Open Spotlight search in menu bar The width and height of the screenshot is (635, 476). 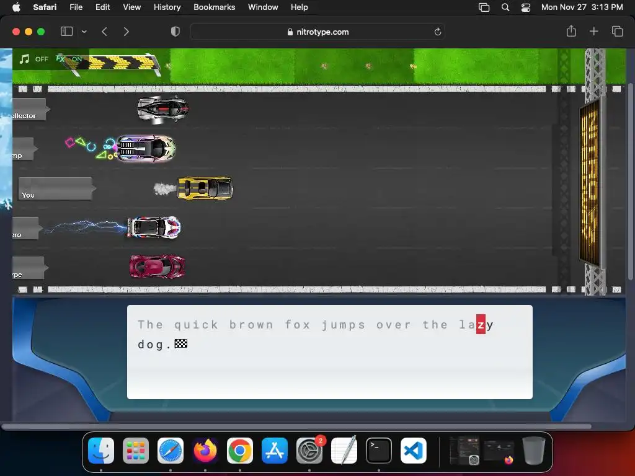pos(505,7)
